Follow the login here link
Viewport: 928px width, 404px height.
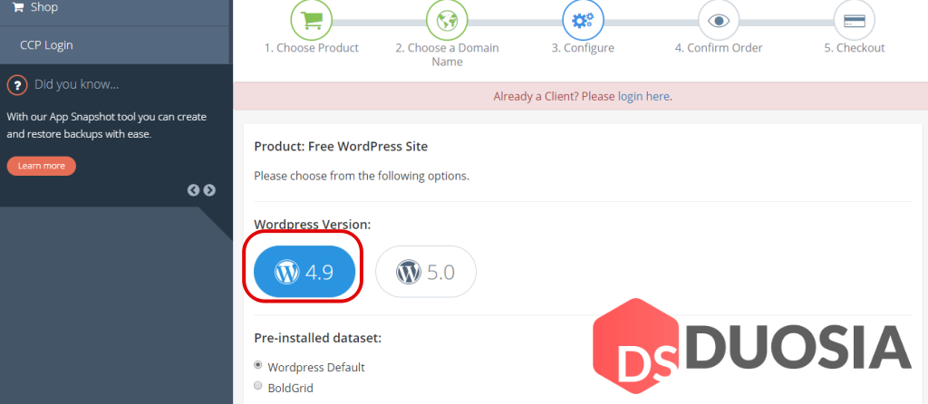click(x=644, y=96)
